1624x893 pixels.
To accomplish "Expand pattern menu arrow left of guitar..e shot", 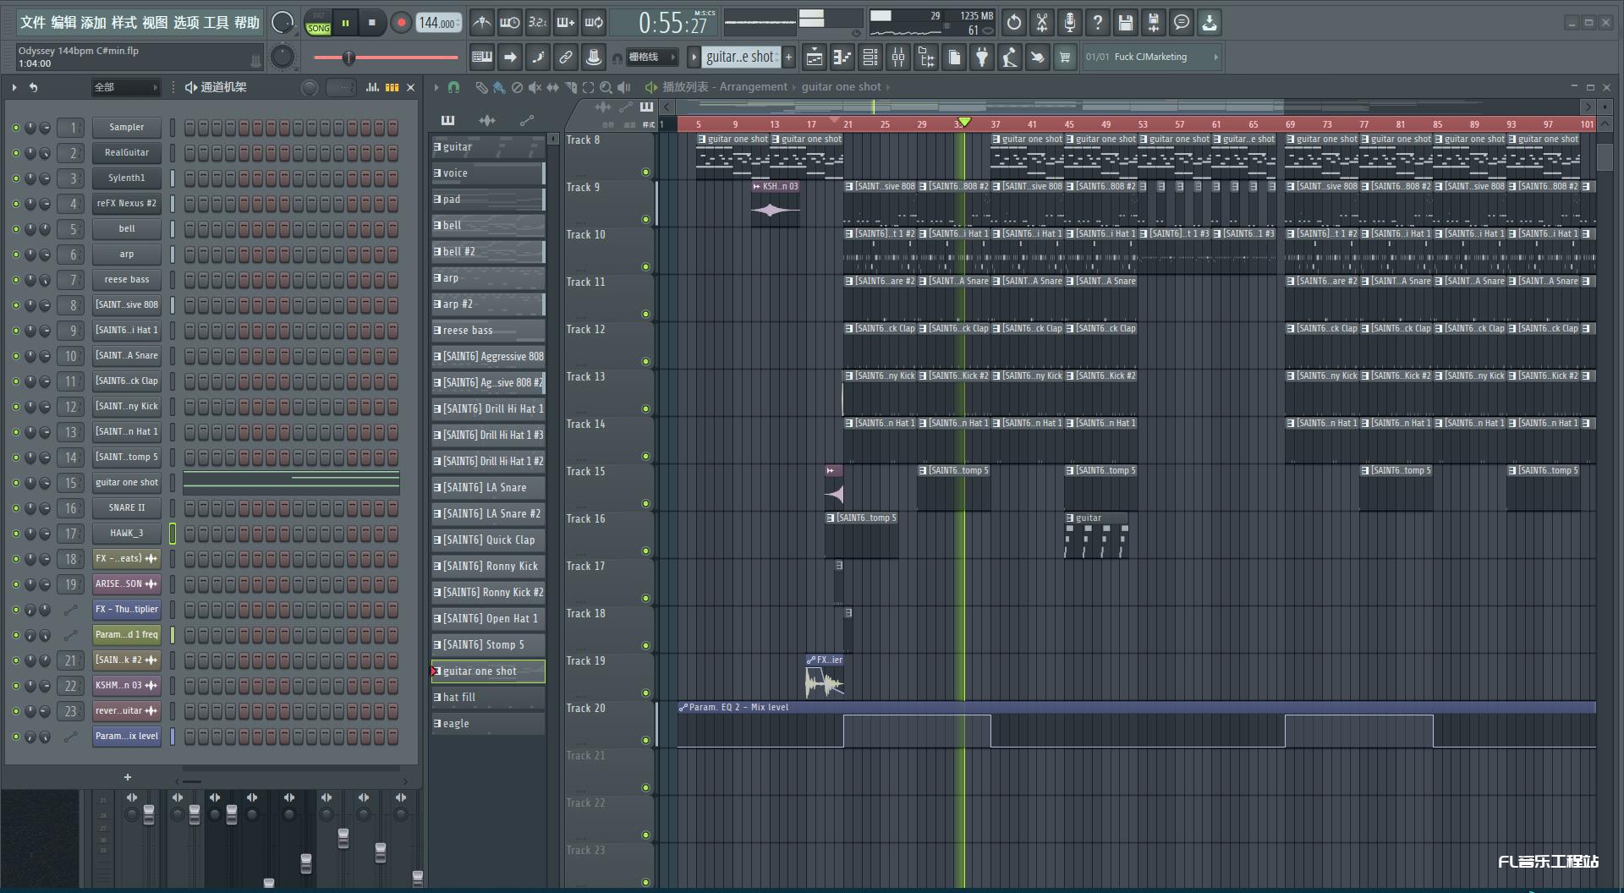I will (694, 58).
